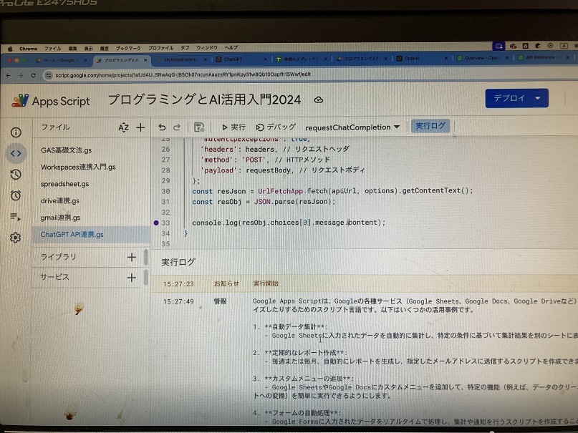
Task: Remove the breakpoint on line 33
Action: point(156,223)
